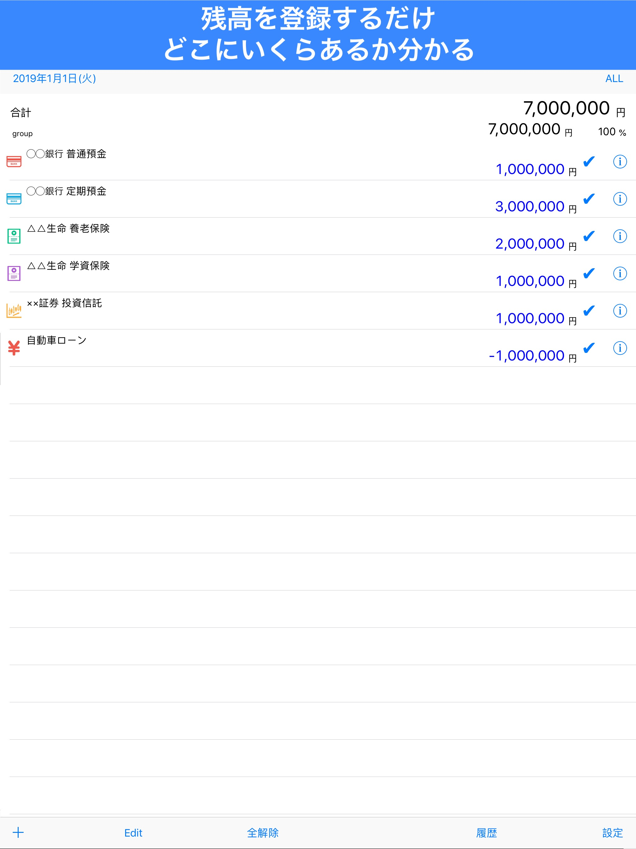This screenshot has width=636, height=849.
Task: Select the red bank card icon for ○○銀行 普通預金
Action: pos(14,161)
